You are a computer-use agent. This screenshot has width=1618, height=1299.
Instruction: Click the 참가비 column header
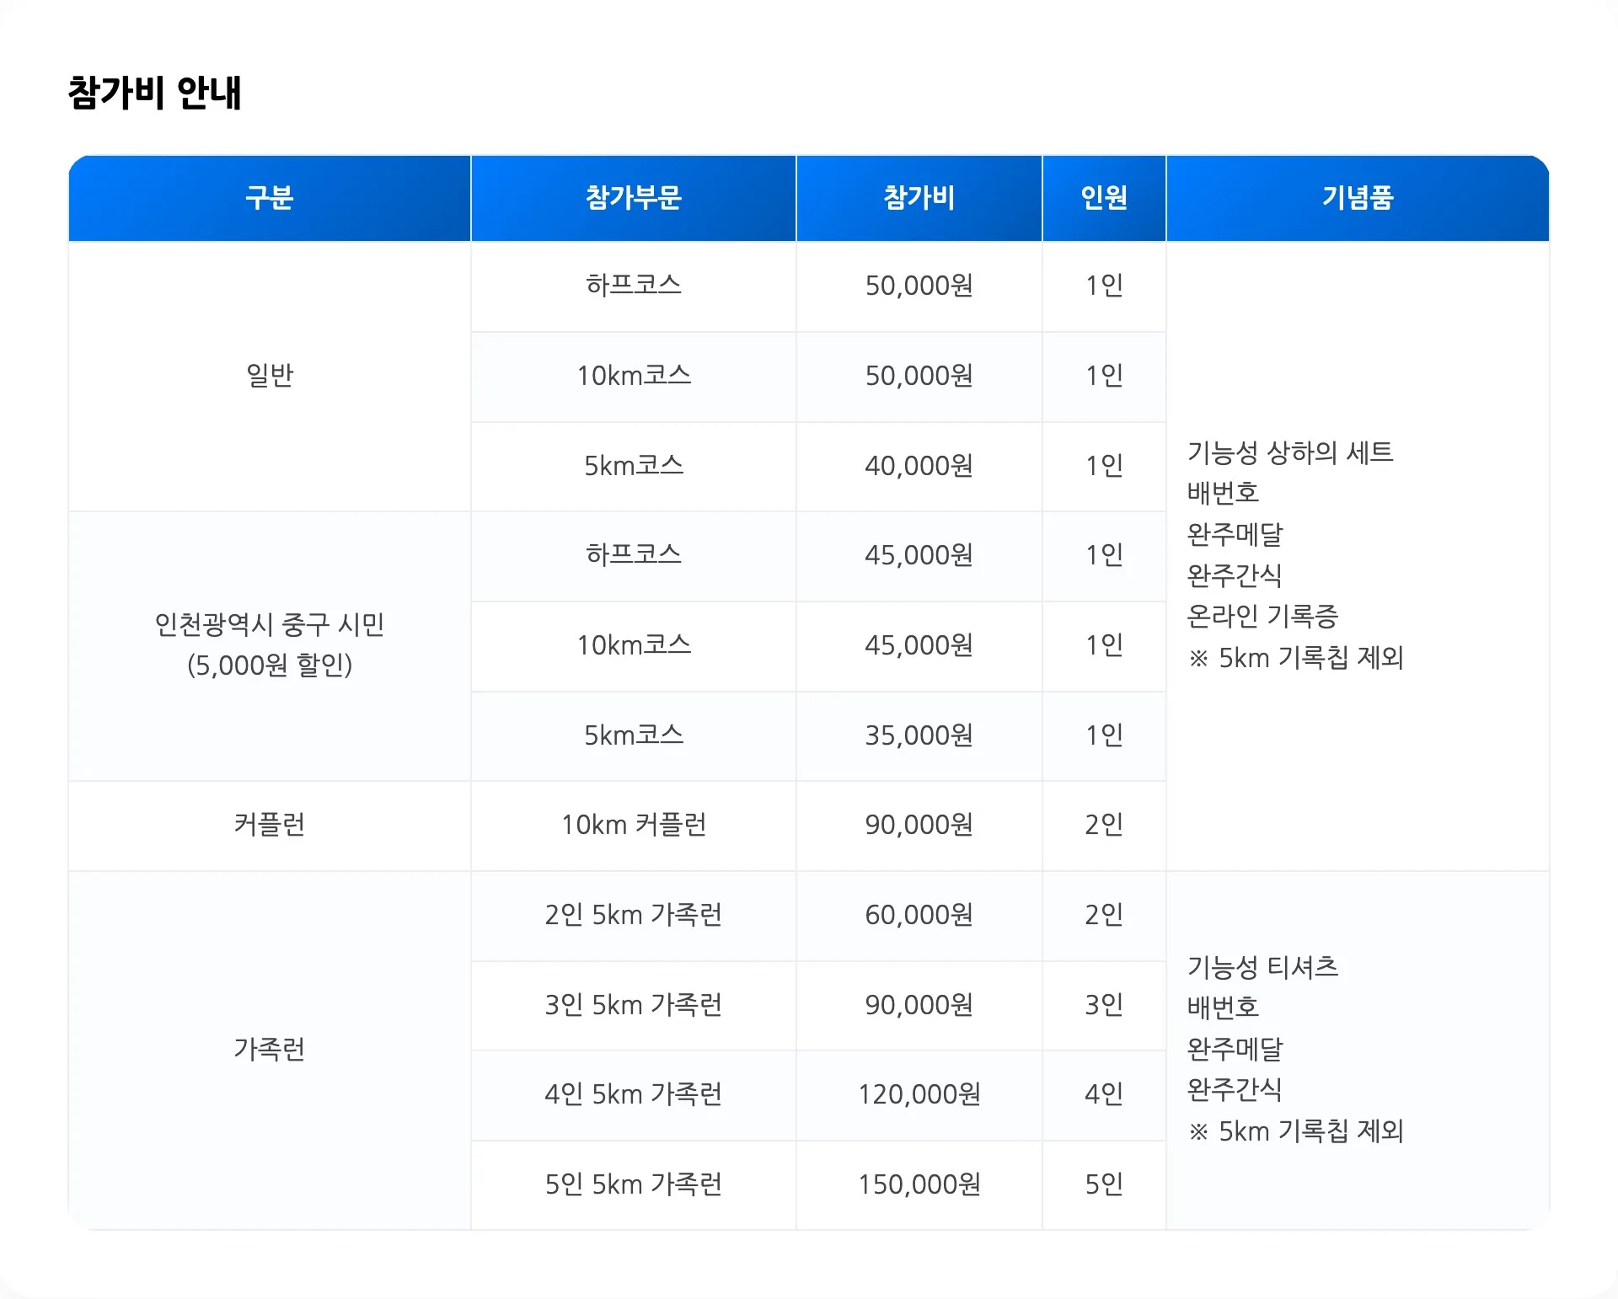pos(919,198)
